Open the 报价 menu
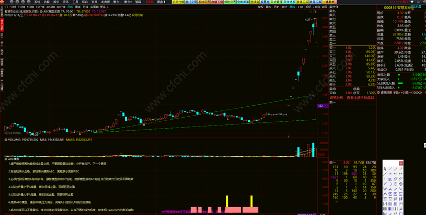This screenshot has width=426, height=215. pos(56,2)
